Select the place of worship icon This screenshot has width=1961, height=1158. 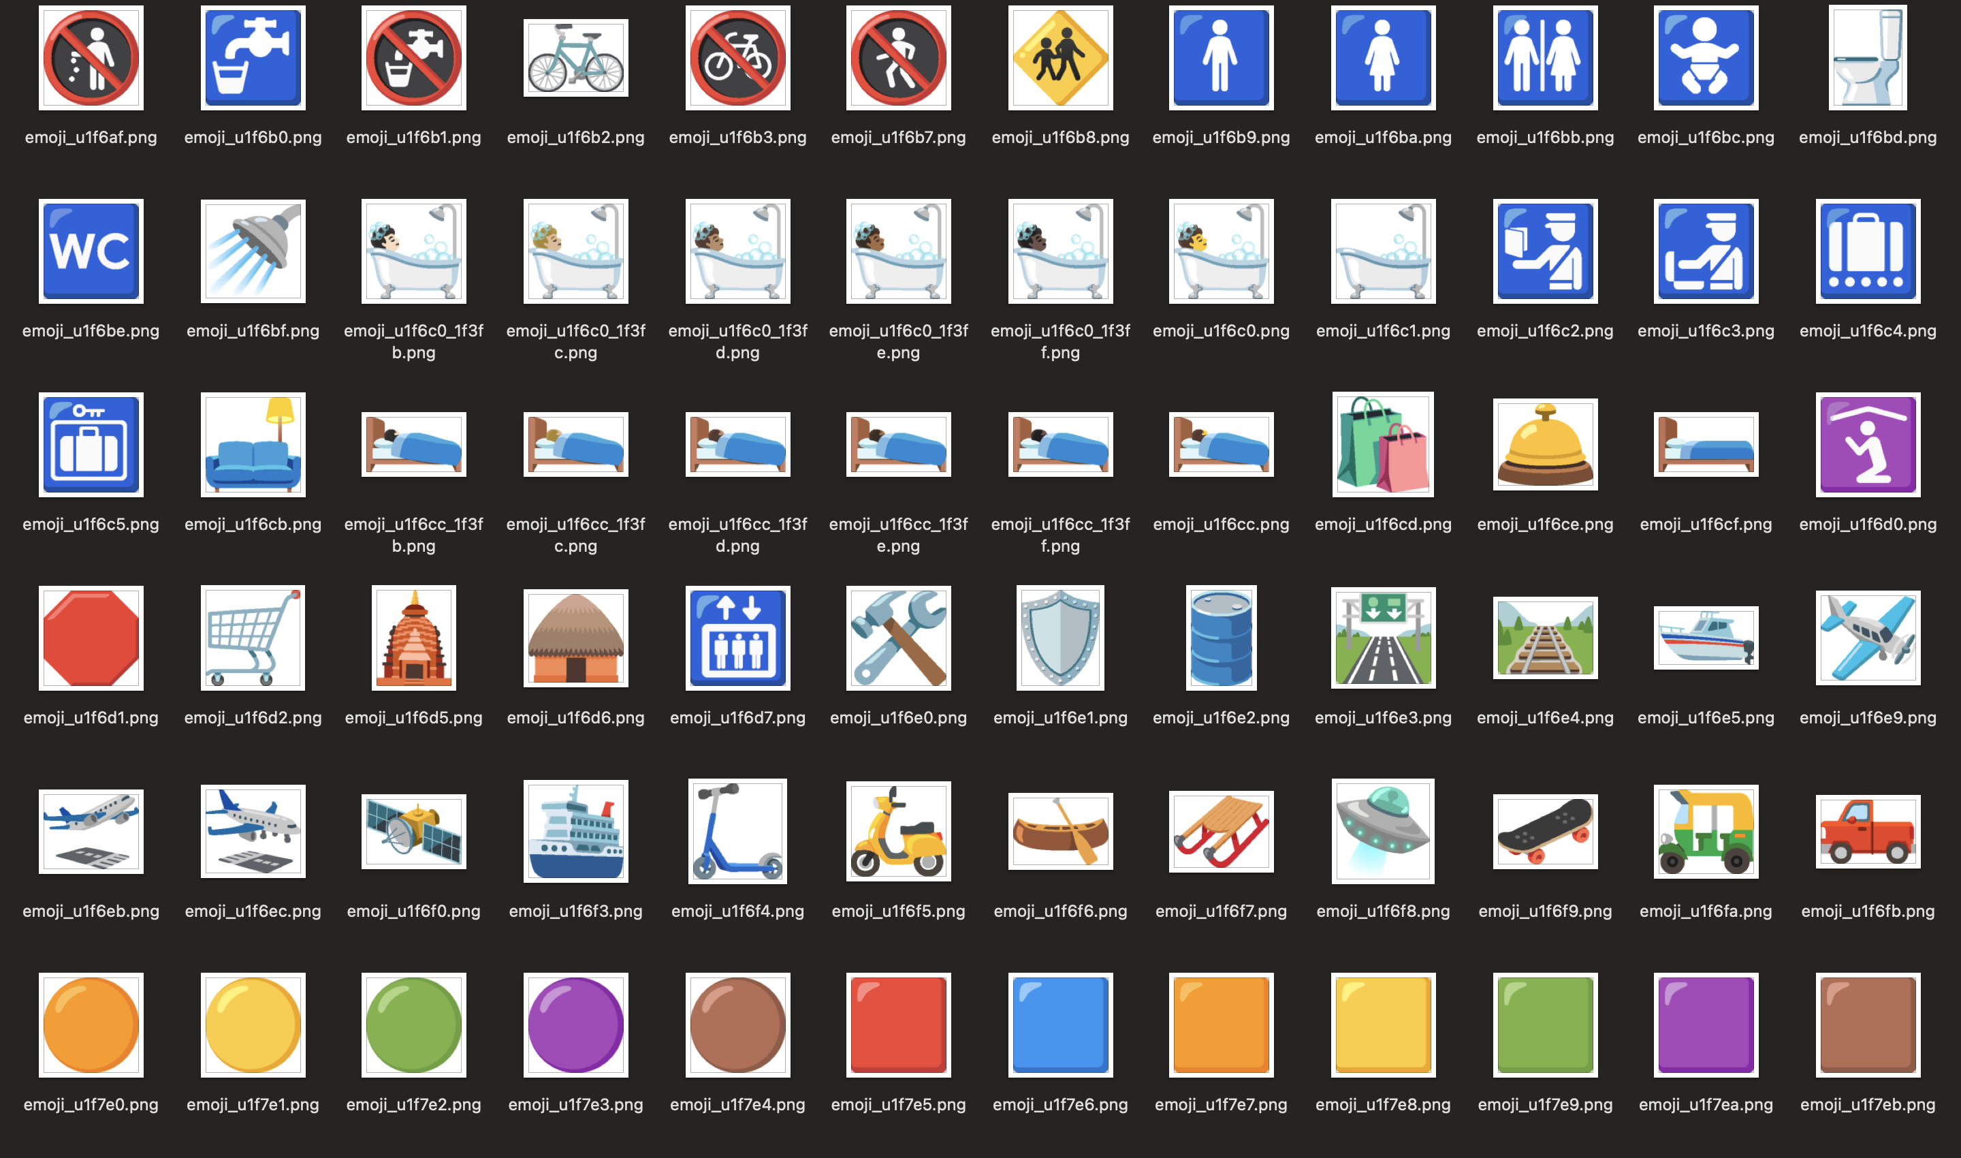click(1868, 445)
